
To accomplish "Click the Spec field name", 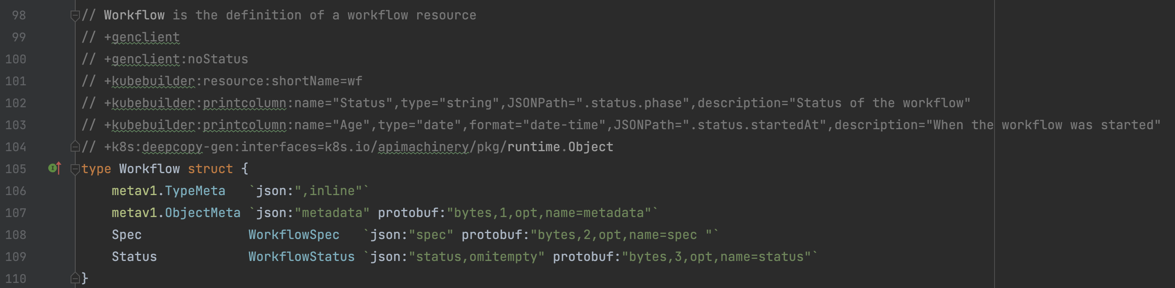I will tap(126, 235).
